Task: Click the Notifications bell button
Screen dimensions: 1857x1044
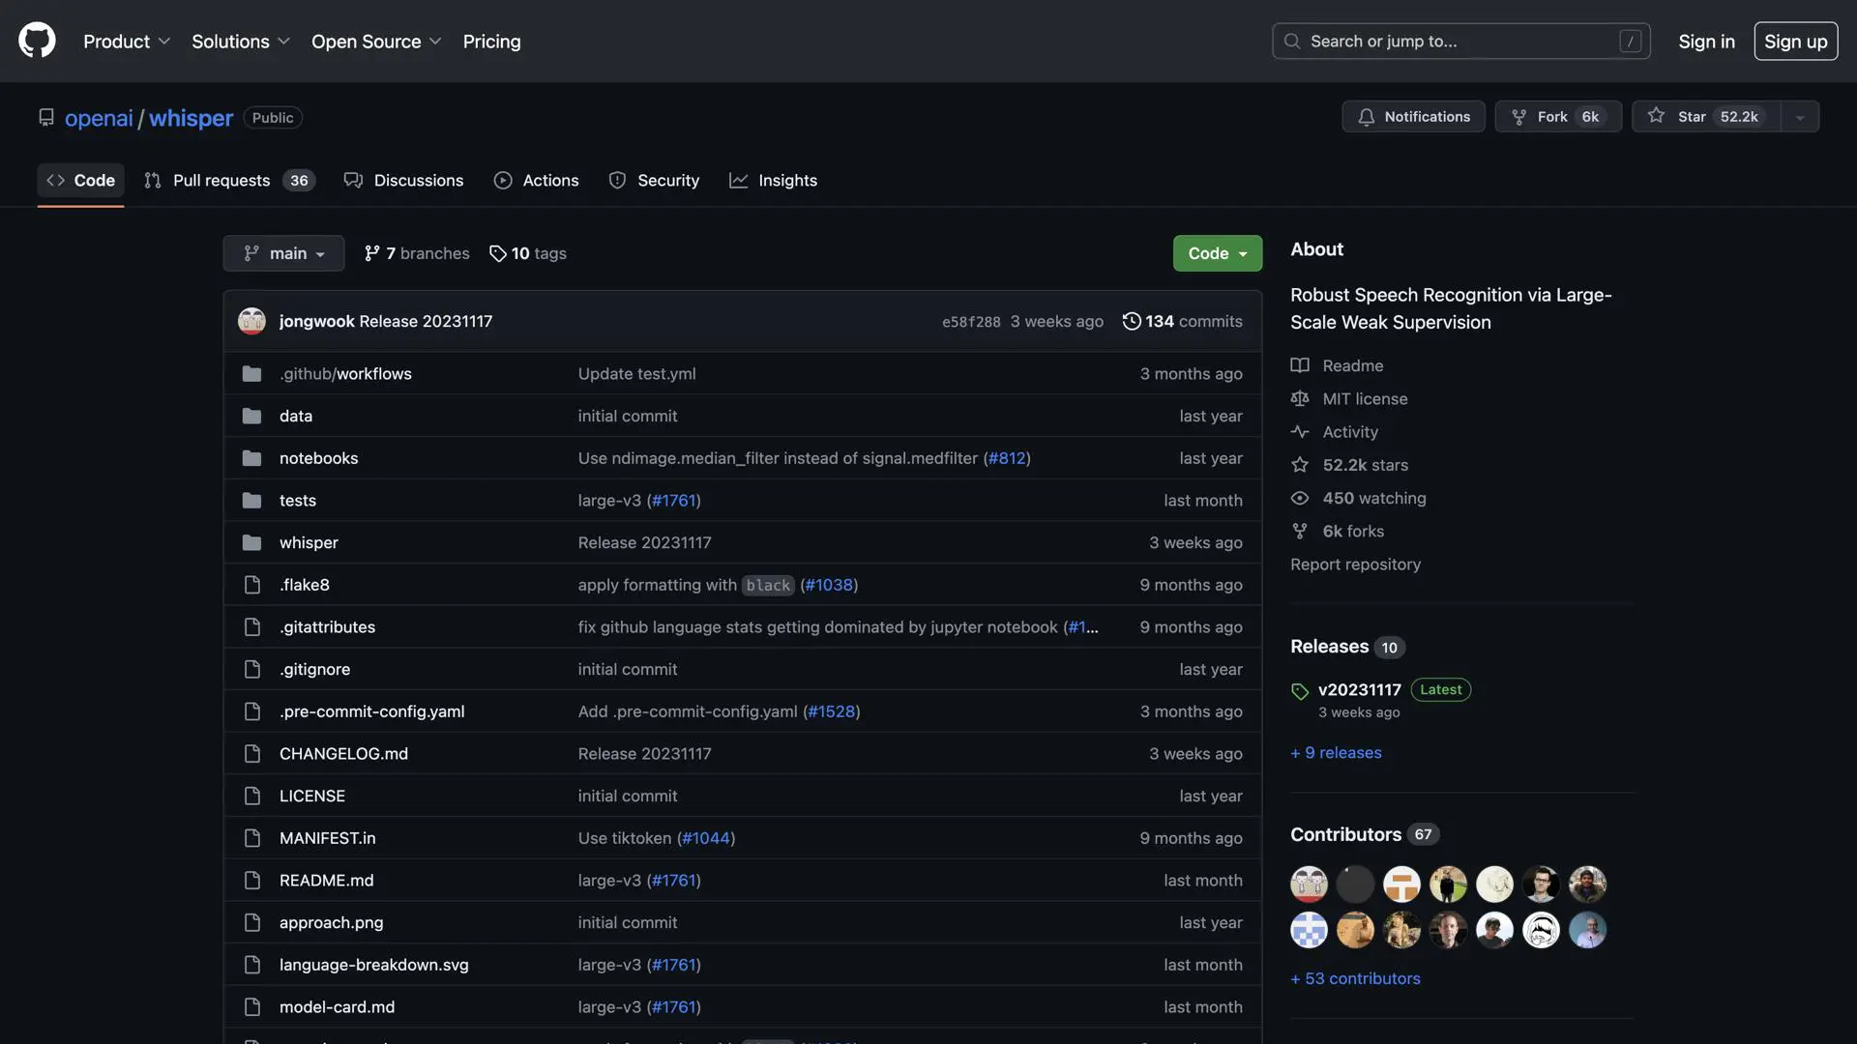Action: (x=1413, y=116)
